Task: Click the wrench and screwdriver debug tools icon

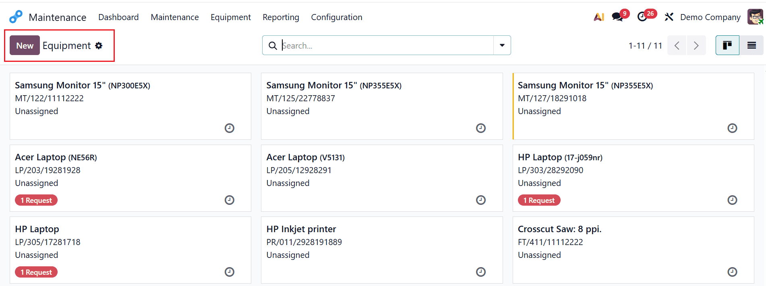Action: tap(669, 17)
